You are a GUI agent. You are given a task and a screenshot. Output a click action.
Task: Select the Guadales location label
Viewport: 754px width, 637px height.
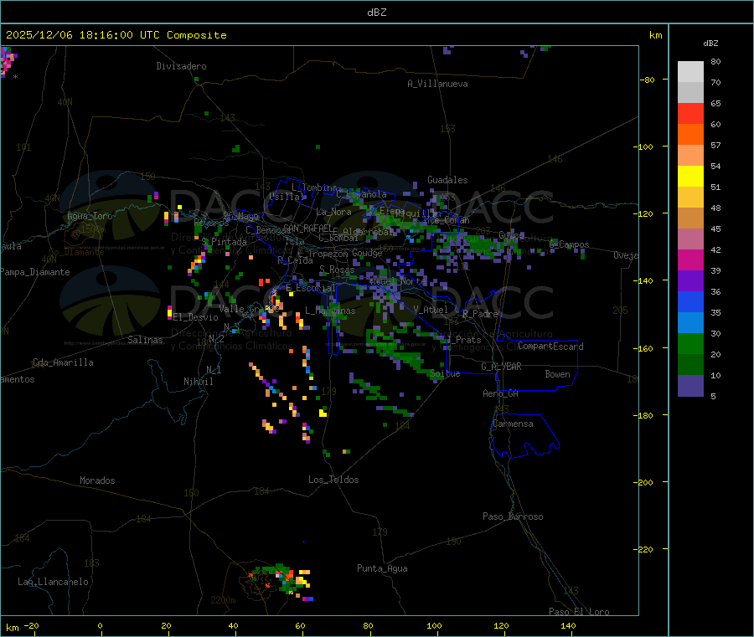tap(447, 180)
